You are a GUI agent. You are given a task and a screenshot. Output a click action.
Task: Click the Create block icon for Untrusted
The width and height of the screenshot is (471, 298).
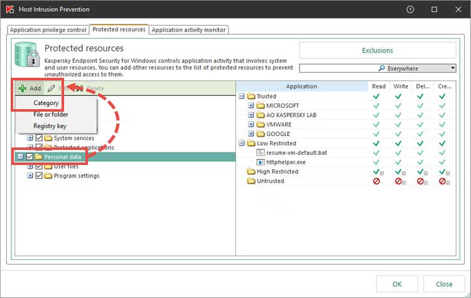(x=442, y=181)
